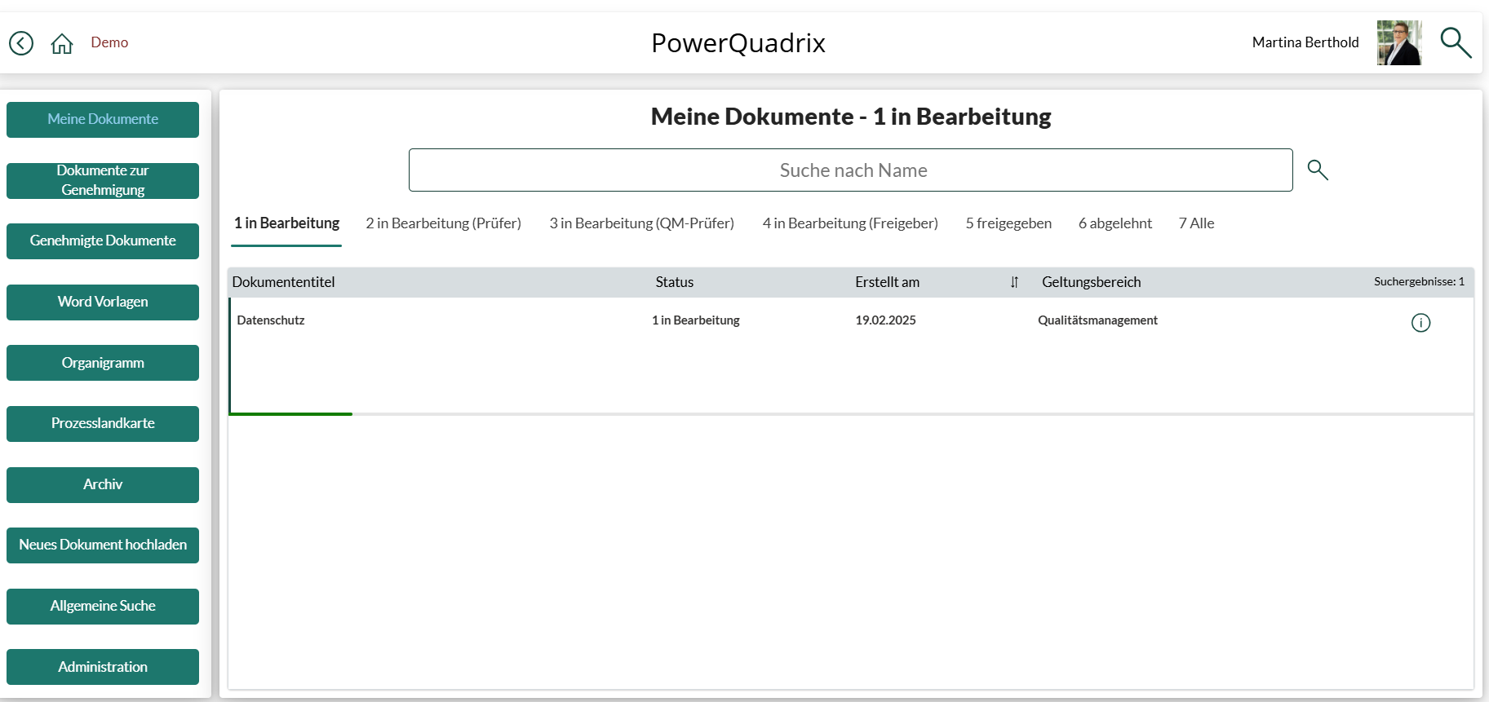Image resolution: width=1489 pixels, height=702 pixels.
Task: Open the Archiv section
Action: pos(103,485)
